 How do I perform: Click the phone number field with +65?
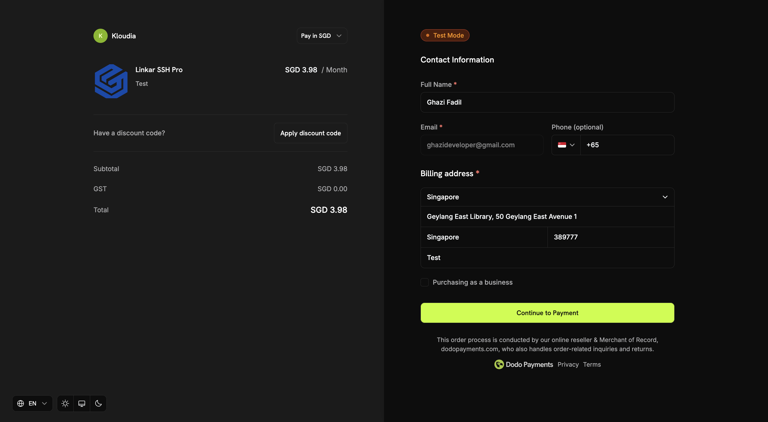pyautogui.click(x=627, y=145)
